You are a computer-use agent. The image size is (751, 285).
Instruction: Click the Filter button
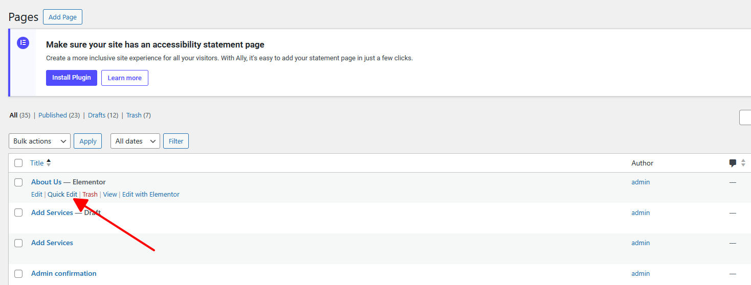click(x=175, y=141)
